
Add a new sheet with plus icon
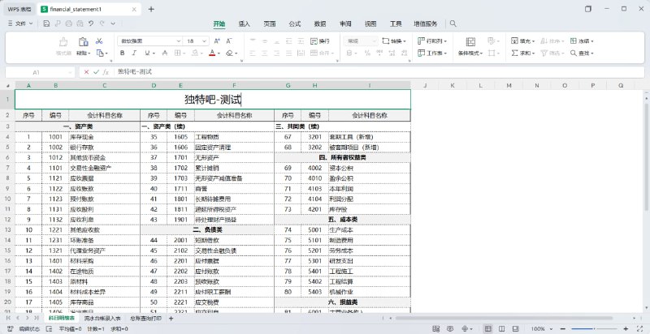point(171,319)
